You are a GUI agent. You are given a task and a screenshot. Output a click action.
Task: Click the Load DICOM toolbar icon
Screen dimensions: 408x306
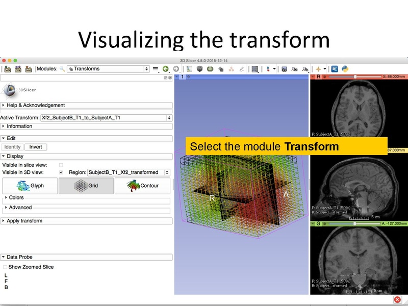click(x=18, y=69)
